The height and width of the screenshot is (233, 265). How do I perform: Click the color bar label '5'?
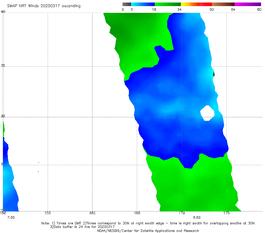pos(132,10)
